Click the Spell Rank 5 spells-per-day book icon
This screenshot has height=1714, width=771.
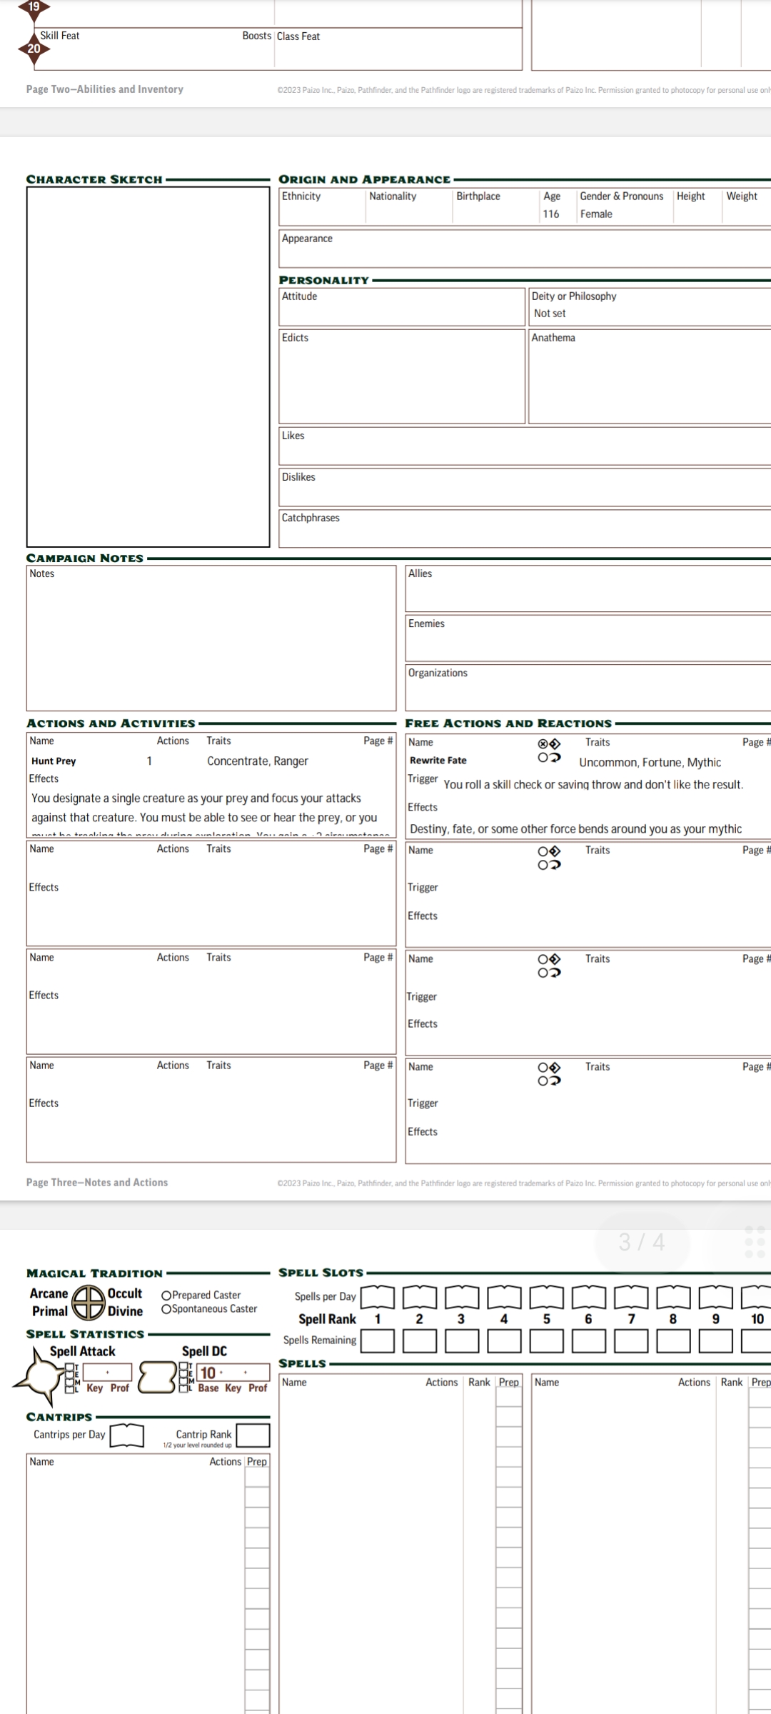(547, 1296)
